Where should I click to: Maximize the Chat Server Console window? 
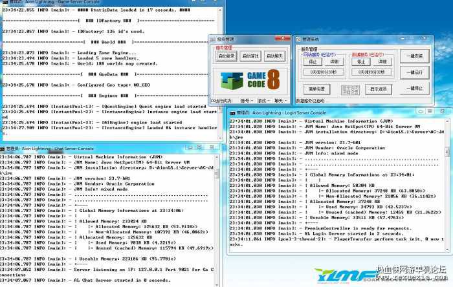click(x=199, y=147)
